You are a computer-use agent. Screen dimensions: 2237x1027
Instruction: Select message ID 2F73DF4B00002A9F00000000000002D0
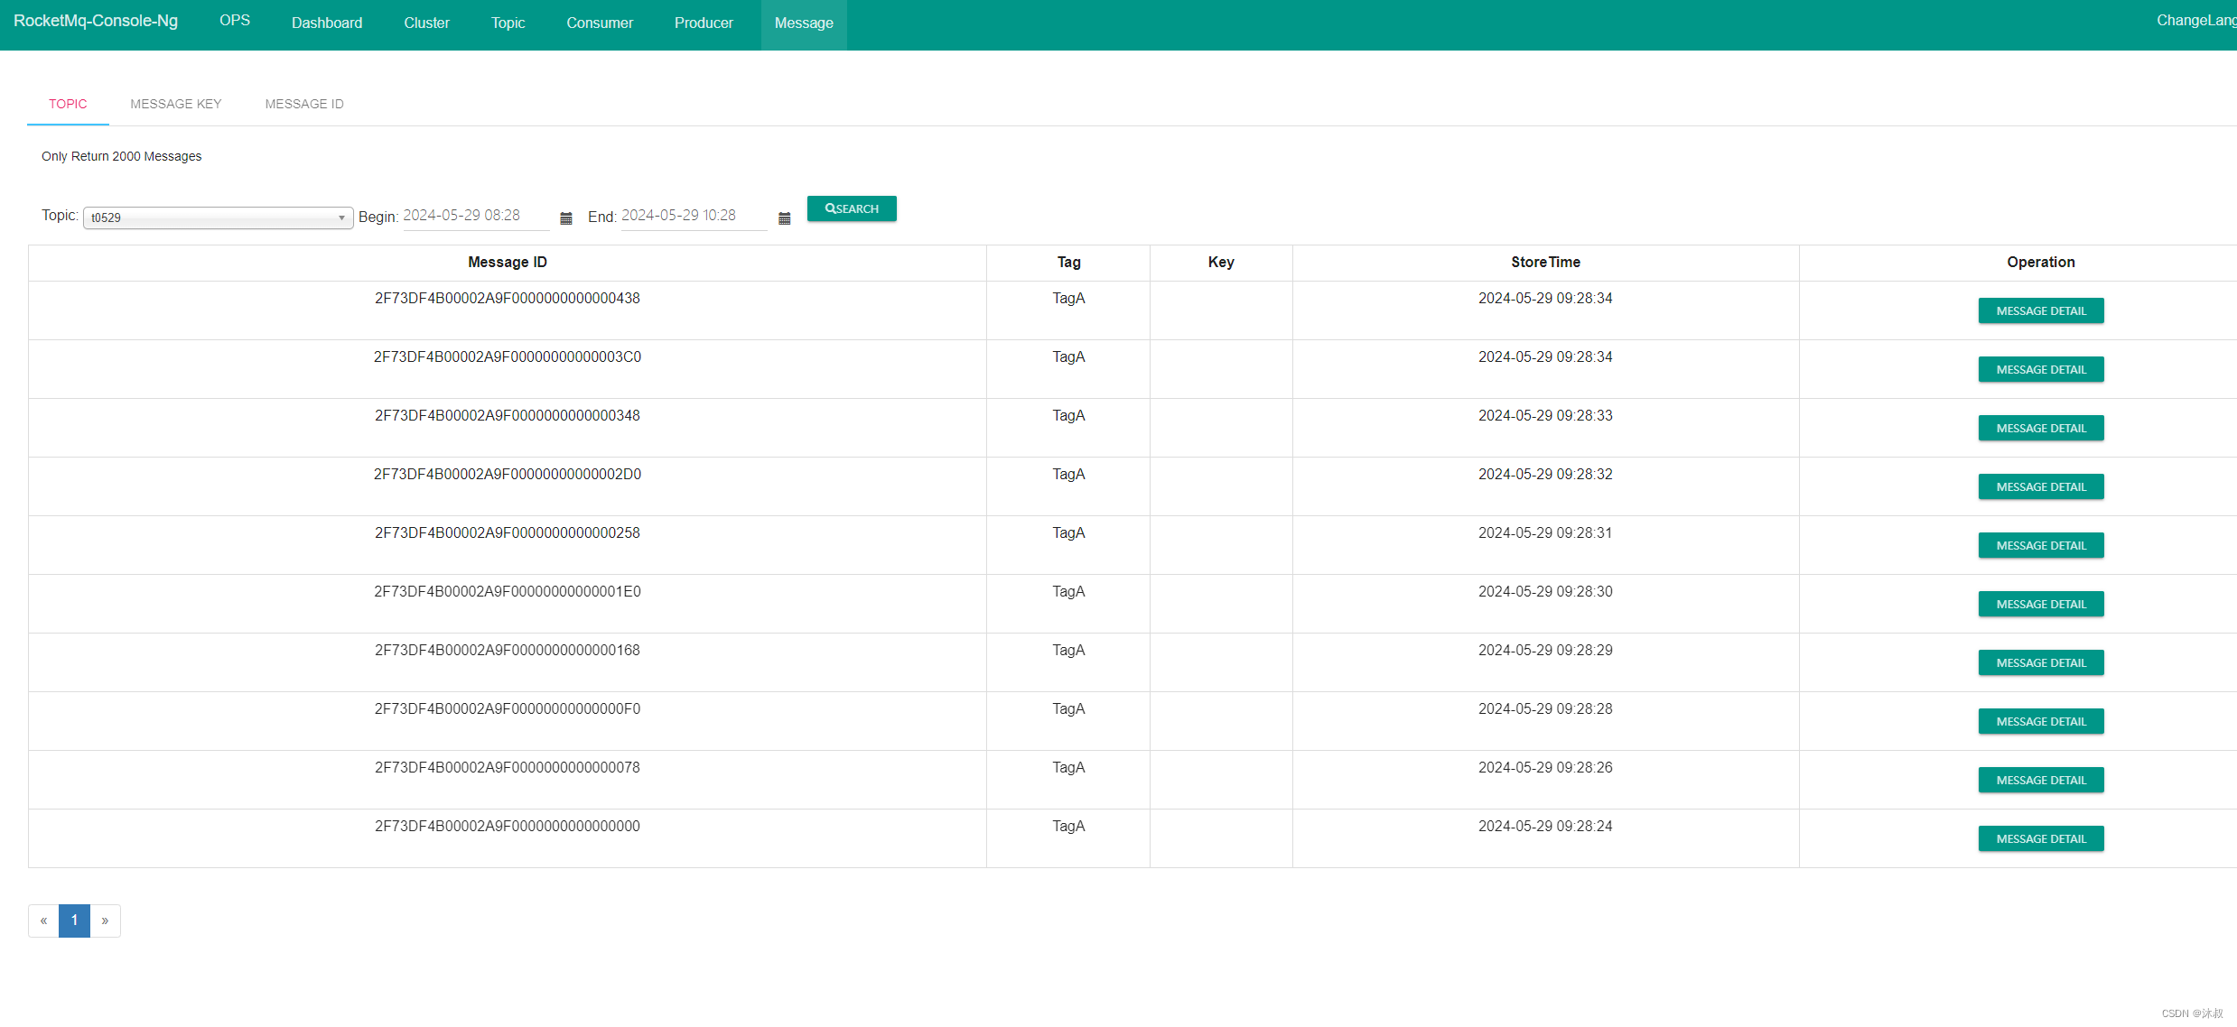pos(508,475)
